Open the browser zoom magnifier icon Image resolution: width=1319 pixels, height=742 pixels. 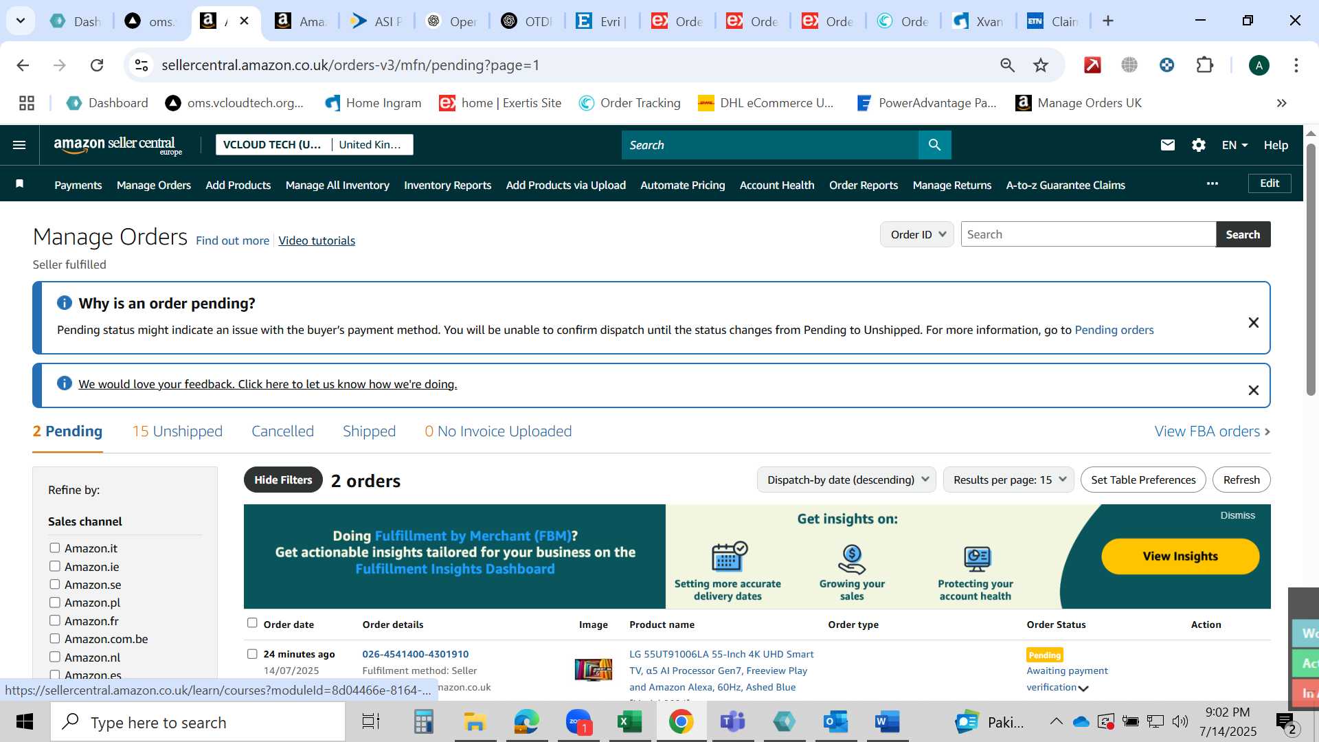1007,65
